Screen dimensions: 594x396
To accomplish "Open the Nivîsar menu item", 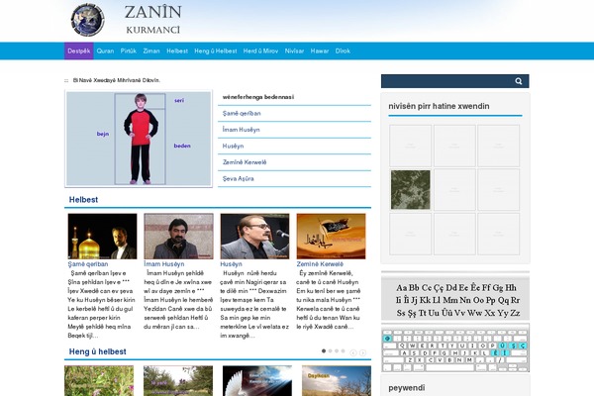I will 294,50.
